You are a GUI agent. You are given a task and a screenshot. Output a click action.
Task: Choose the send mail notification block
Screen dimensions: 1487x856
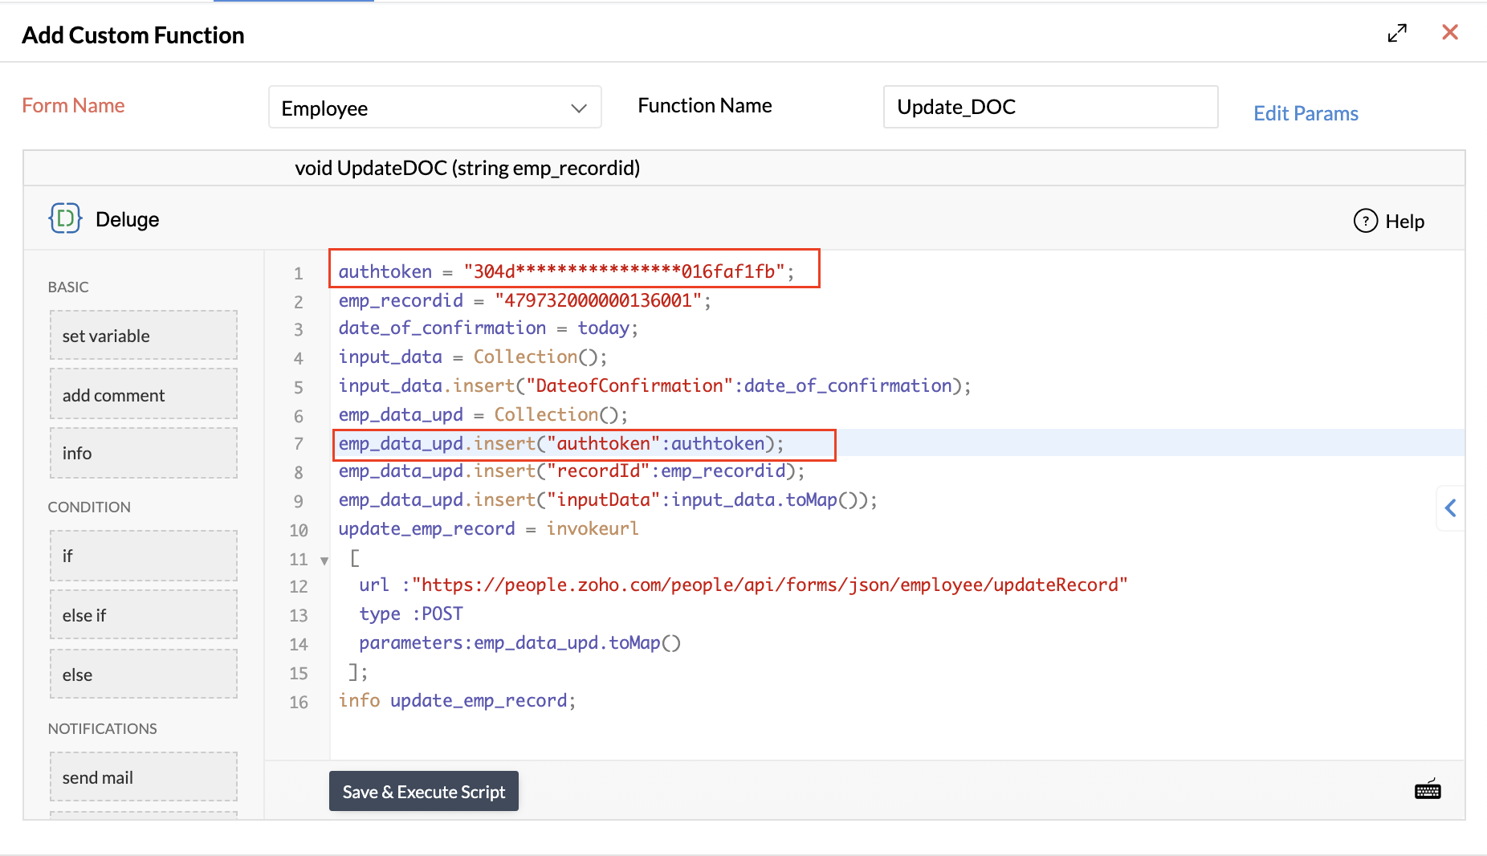(144, 777)
